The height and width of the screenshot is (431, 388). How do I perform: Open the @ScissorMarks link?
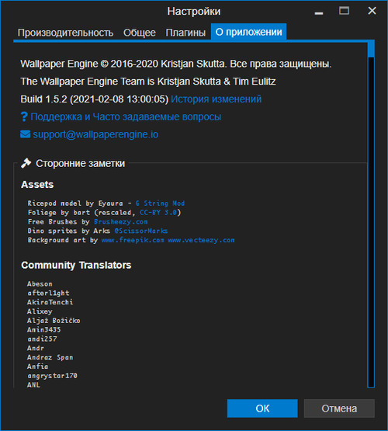(141, 231)
